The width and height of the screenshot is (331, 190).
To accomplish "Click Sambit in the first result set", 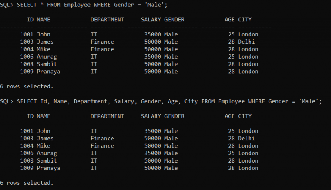I will pyautogui.click(x=47, y=64).
